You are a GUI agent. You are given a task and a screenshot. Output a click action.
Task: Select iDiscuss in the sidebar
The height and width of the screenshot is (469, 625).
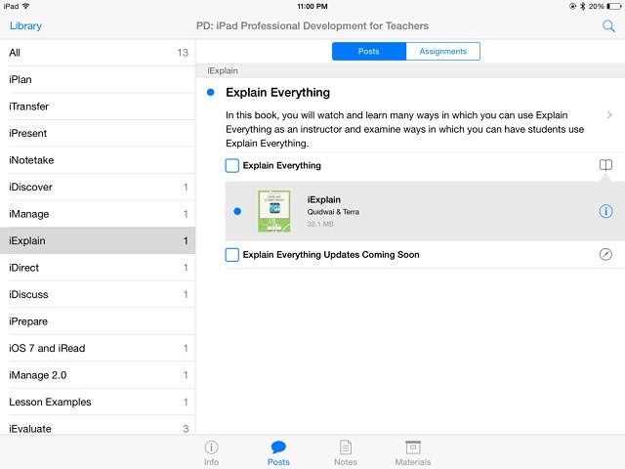98,294
